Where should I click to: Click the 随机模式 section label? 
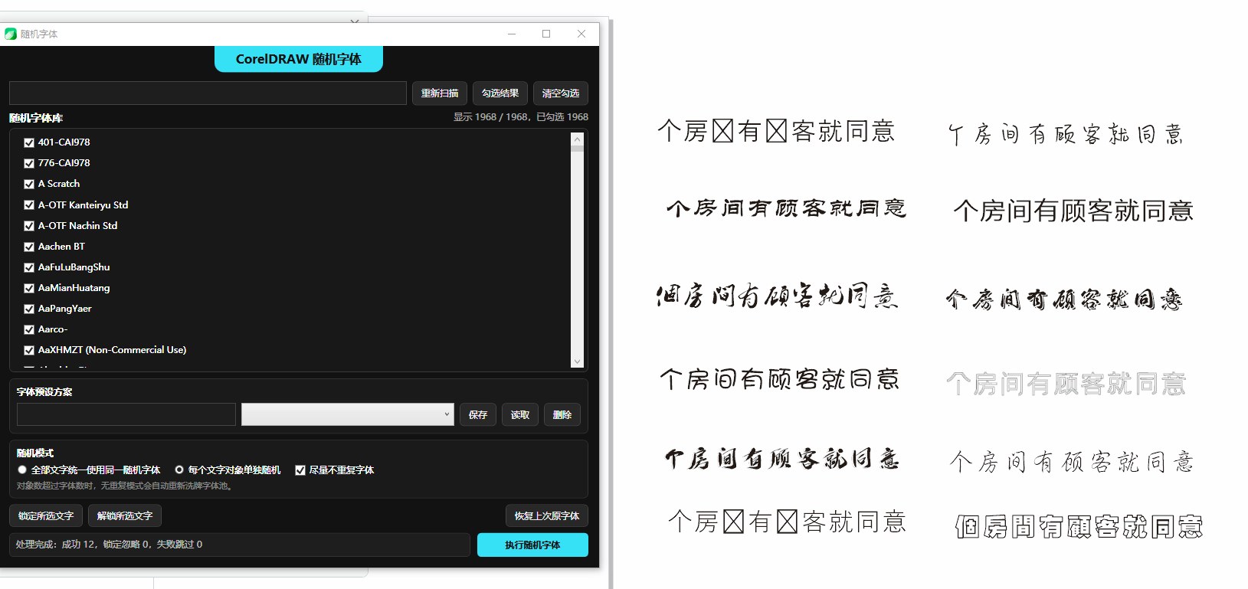click(35, 453)
